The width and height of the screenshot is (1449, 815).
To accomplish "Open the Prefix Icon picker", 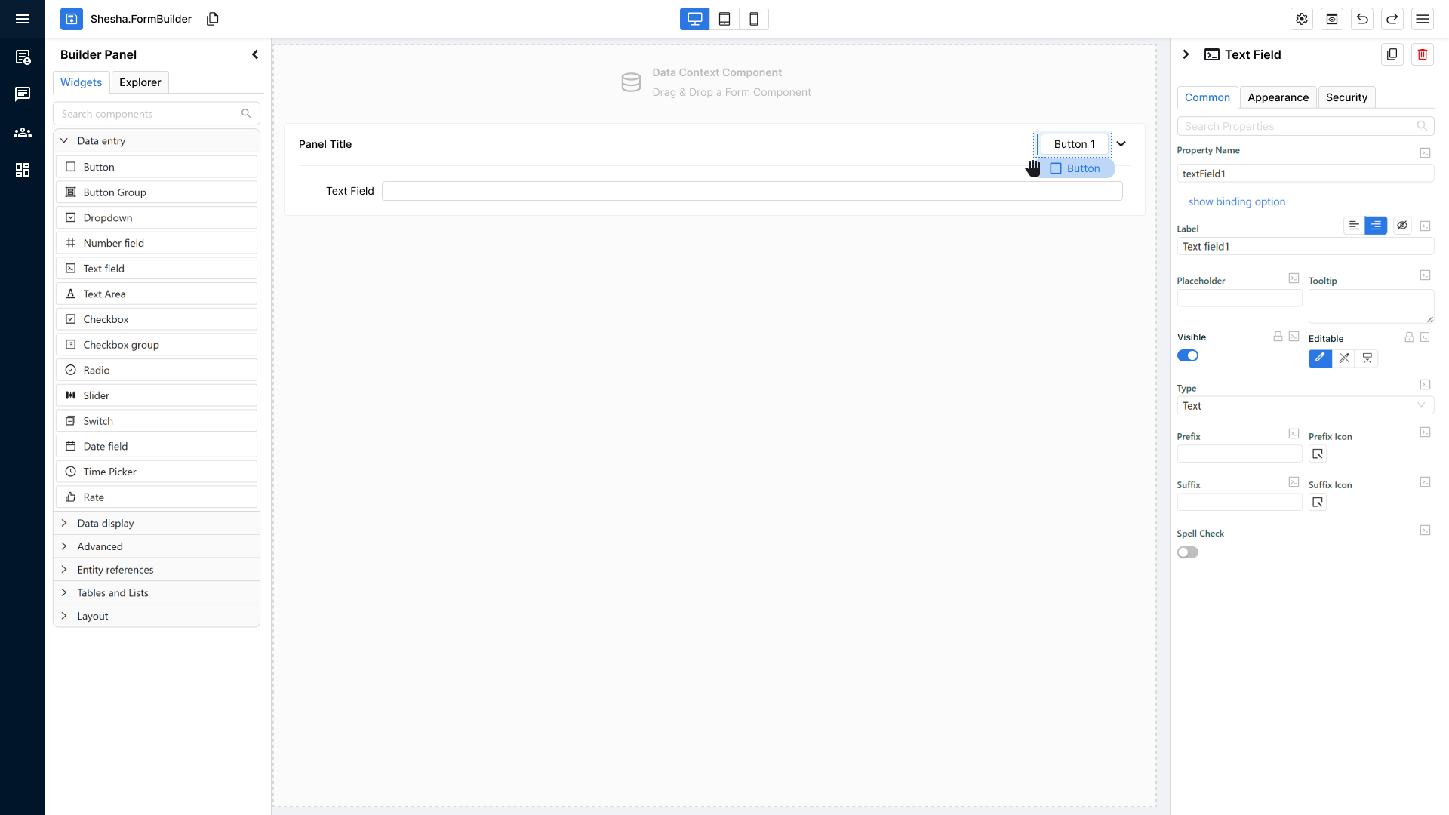I will 1318,454.
